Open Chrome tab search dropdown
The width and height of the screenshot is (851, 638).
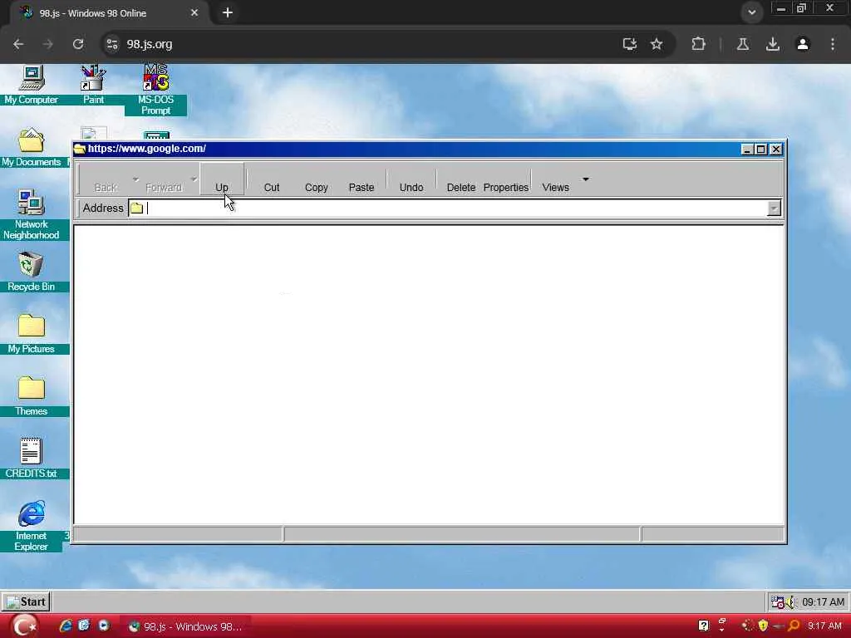coord(751,12)
